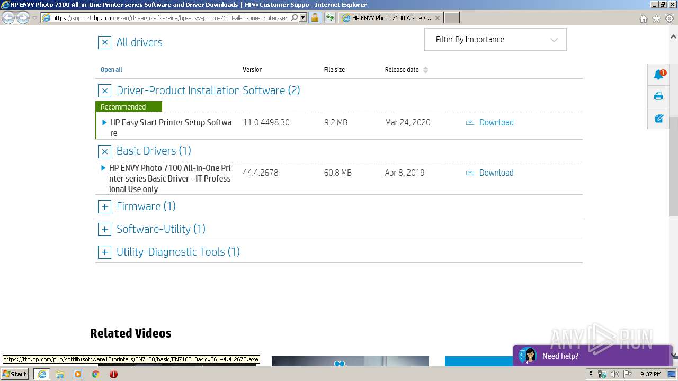This screenshot has width=678, height=381.
Task: Open Chrome from the taskbar
Action: click(95, 374)
